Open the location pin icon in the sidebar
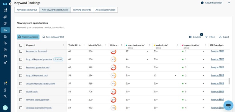Viewport: 235px width, 112px height. 5,90
